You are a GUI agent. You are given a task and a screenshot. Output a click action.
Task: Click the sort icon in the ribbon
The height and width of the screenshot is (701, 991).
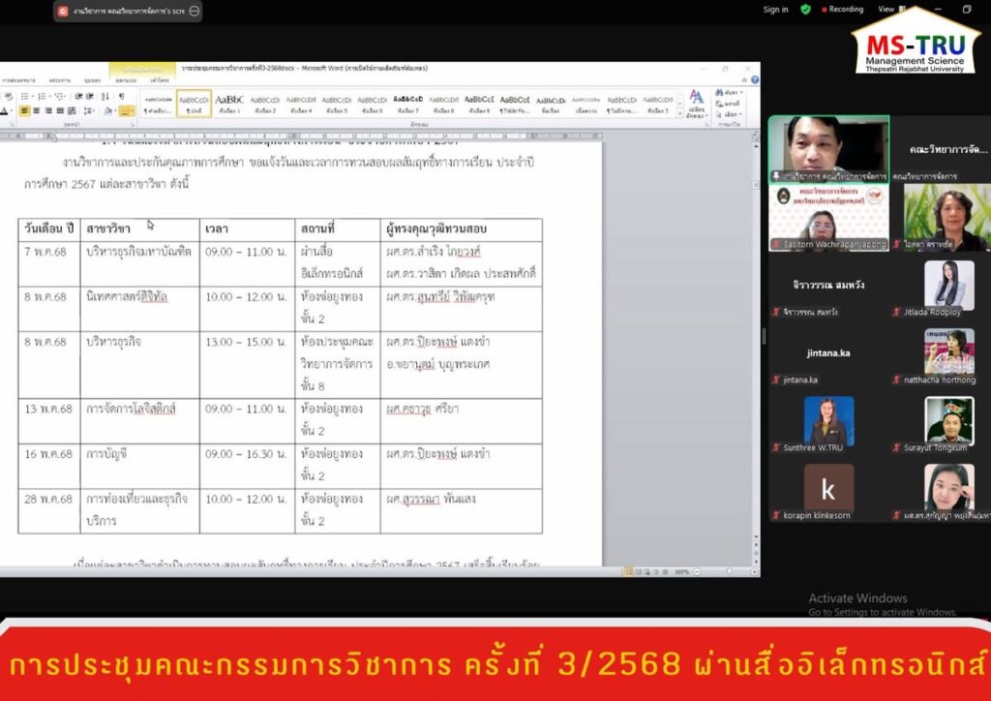105,97
